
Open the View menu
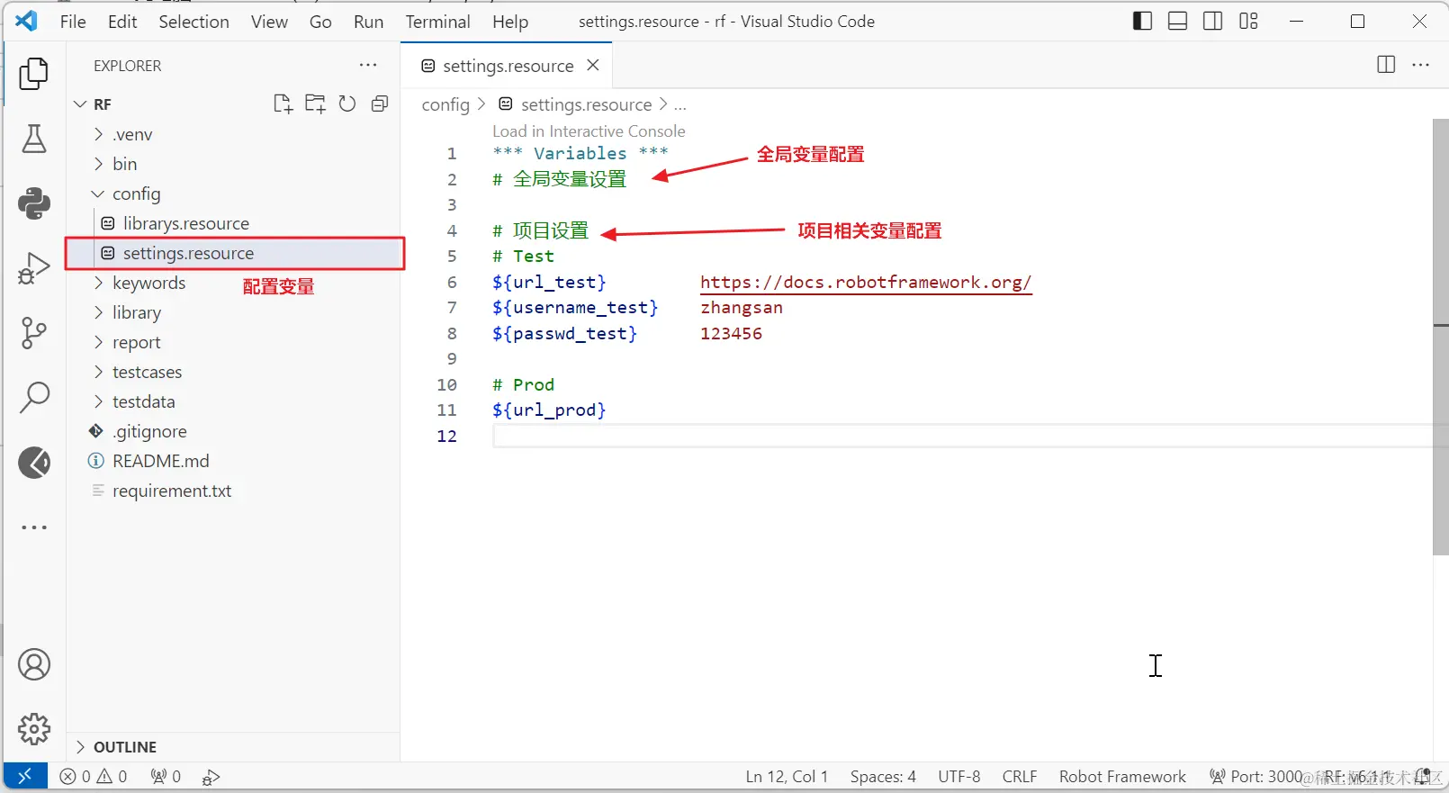pyautogui.click(x=269, y=22)
